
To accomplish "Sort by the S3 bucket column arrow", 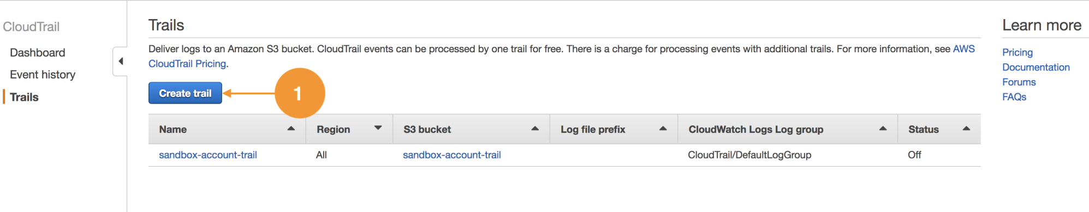I will (535, 129).
